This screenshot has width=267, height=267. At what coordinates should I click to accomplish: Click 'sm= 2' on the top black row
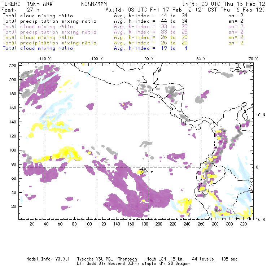[236, 16]
